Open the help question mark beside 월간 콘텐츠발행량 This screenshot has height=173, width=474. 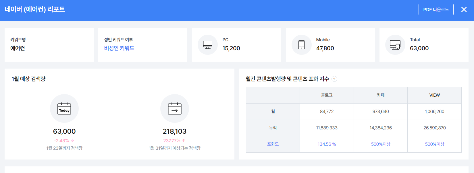(334, 79)
